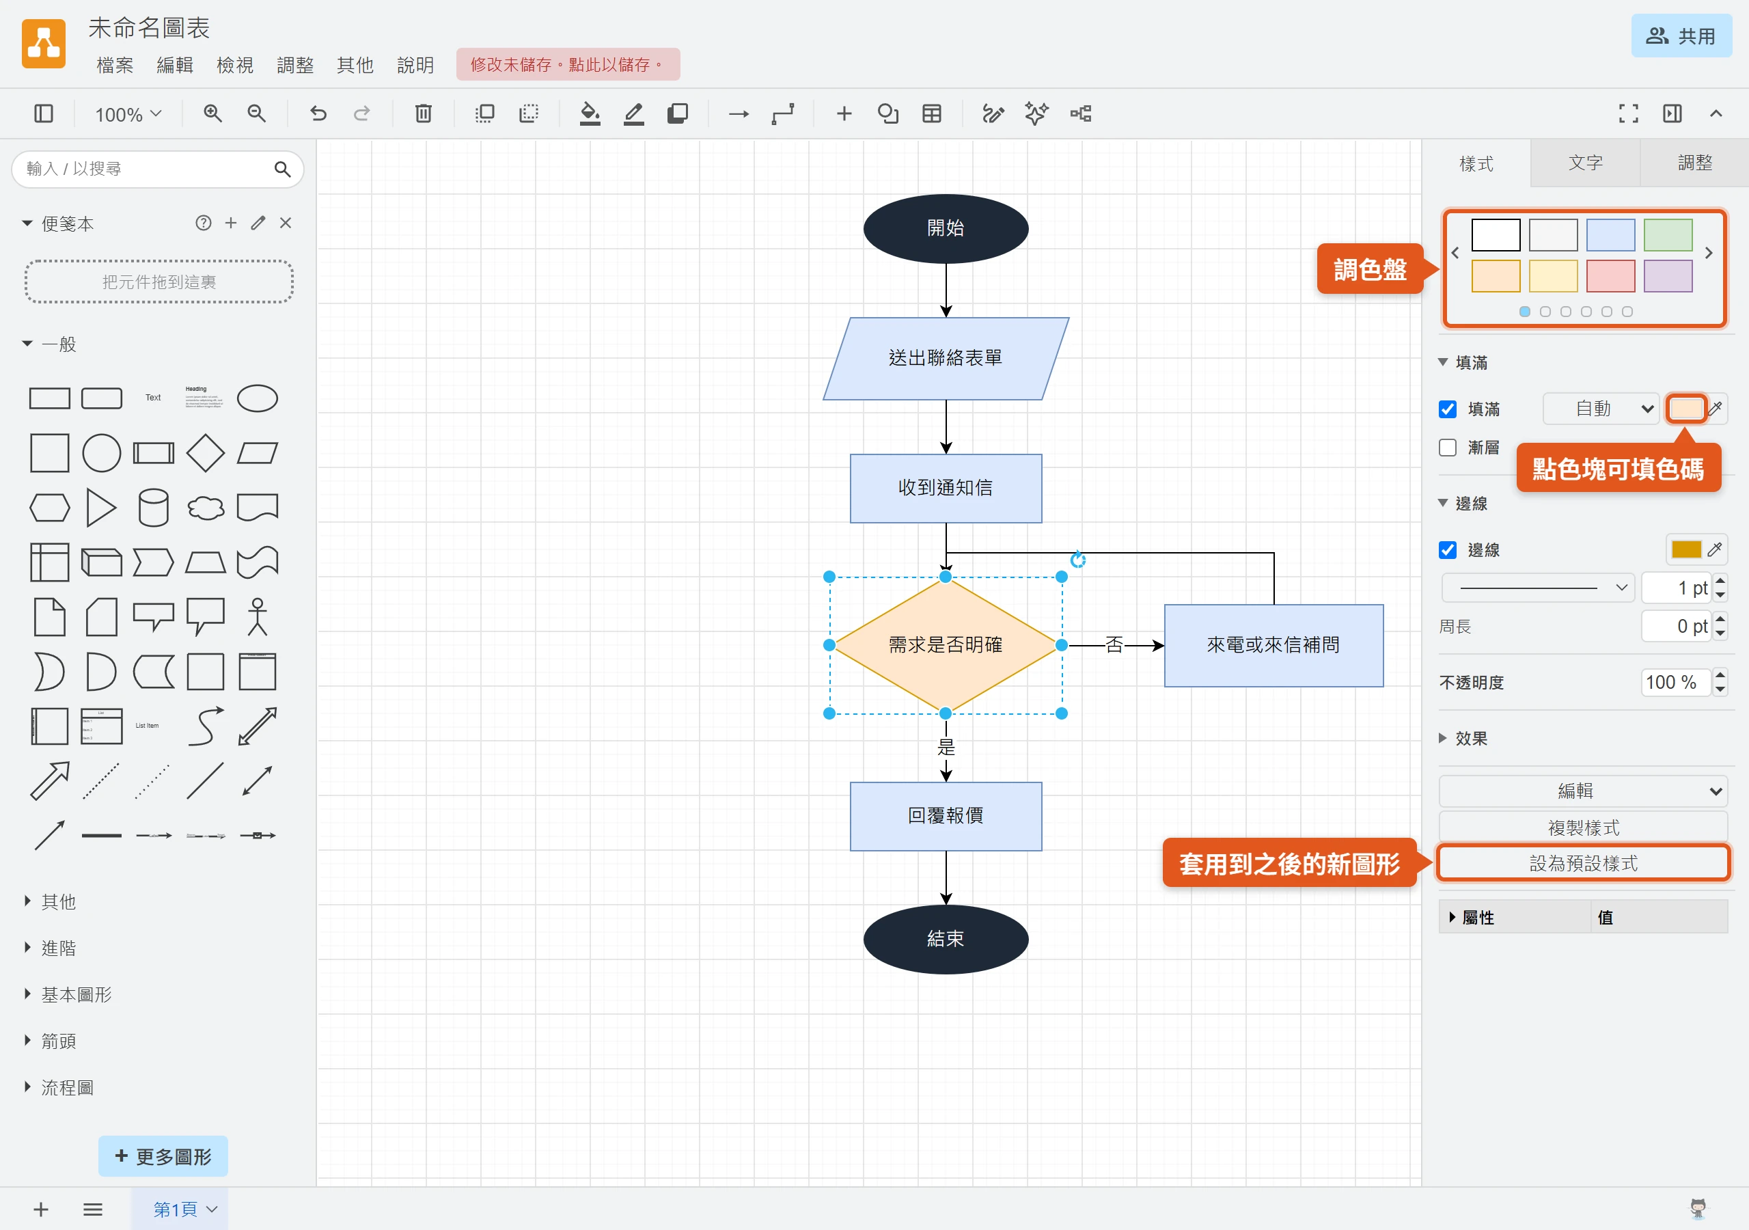1749x1230 pixels.
Task: Click the delete trash icon
Action: pyautogui.click(x=423, y=114)
